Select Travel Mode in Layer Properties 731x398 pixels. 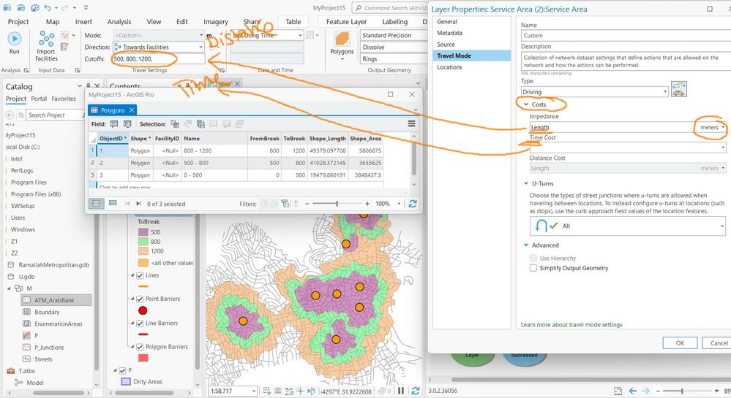(472, 56)
